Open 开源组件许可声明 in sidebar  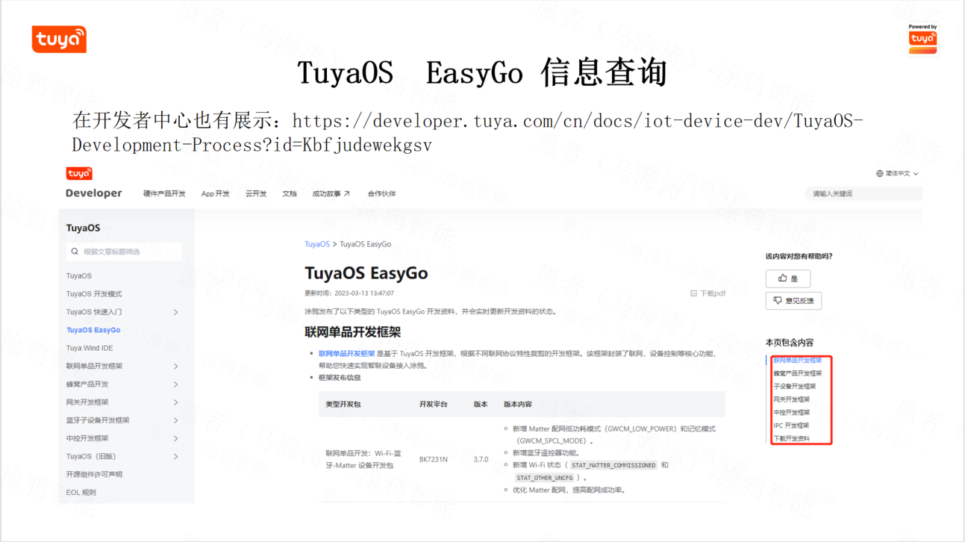tap(94, 474)
